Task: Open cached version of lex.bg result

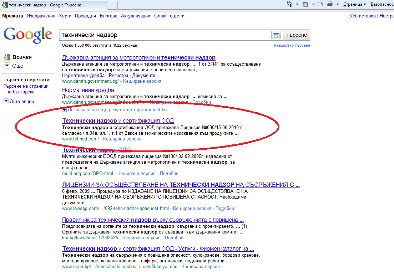Action: click(x=141, y=238)
